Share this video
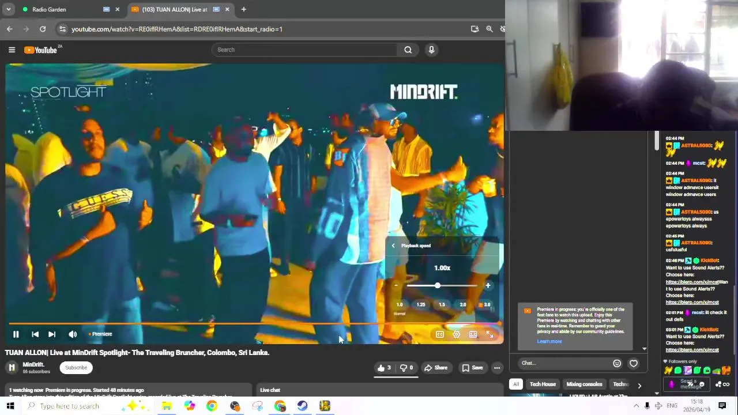This screenshot has height=415, width=738. point(436,368)
